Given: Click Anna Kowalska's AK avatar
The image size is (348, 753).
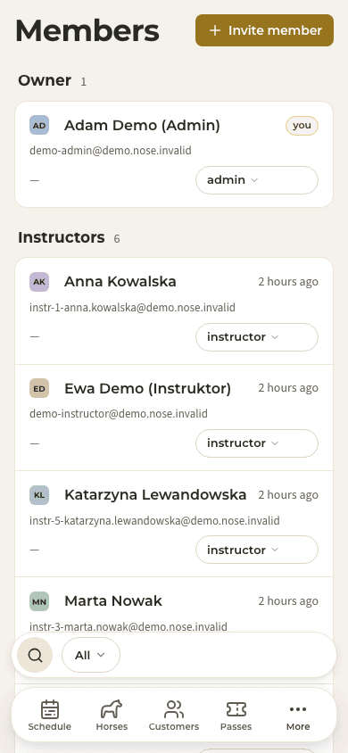Looking at the screenshot, I should pyautogui.click(x=39, y=282).
